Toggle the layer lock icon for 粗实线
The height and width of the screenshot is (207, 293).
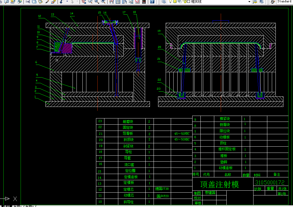(185, 2)
